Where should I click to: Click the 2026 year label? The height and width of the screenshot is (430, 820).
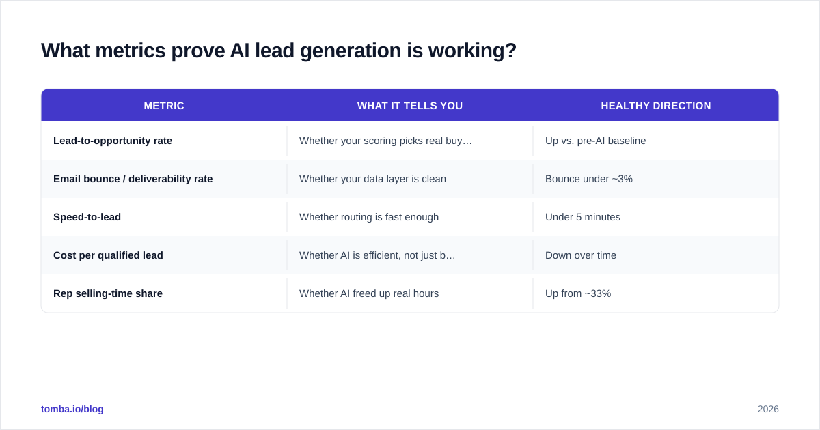point(768,409)
